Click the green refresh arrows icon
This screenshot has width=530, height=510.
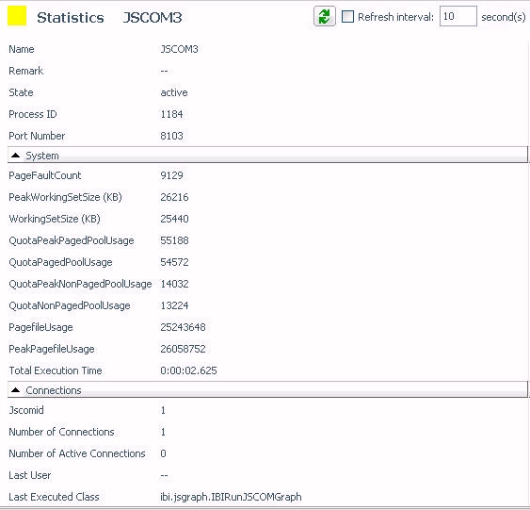(325, 16)
